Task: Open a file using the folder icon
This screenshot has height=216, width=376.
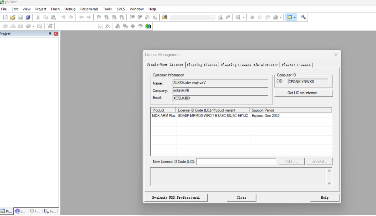Action: (x=13, y=17)
